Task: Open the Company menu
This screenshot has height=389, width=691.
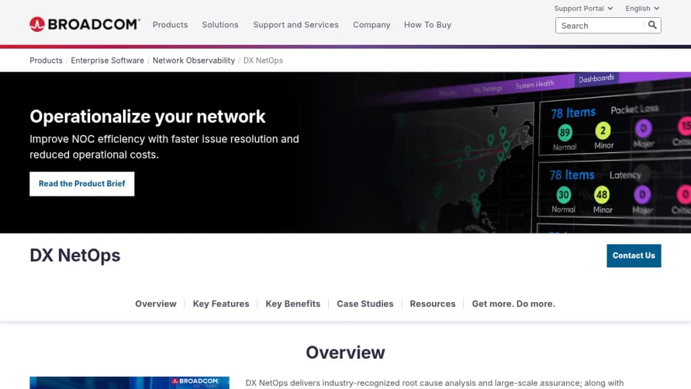Action: pos(372,25)
